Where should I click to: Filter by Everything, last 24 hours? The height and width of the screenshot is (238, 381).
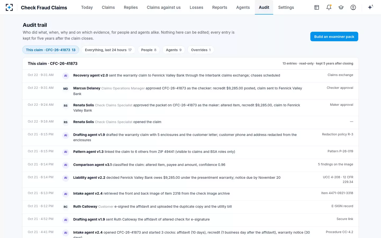pos(108,50)
